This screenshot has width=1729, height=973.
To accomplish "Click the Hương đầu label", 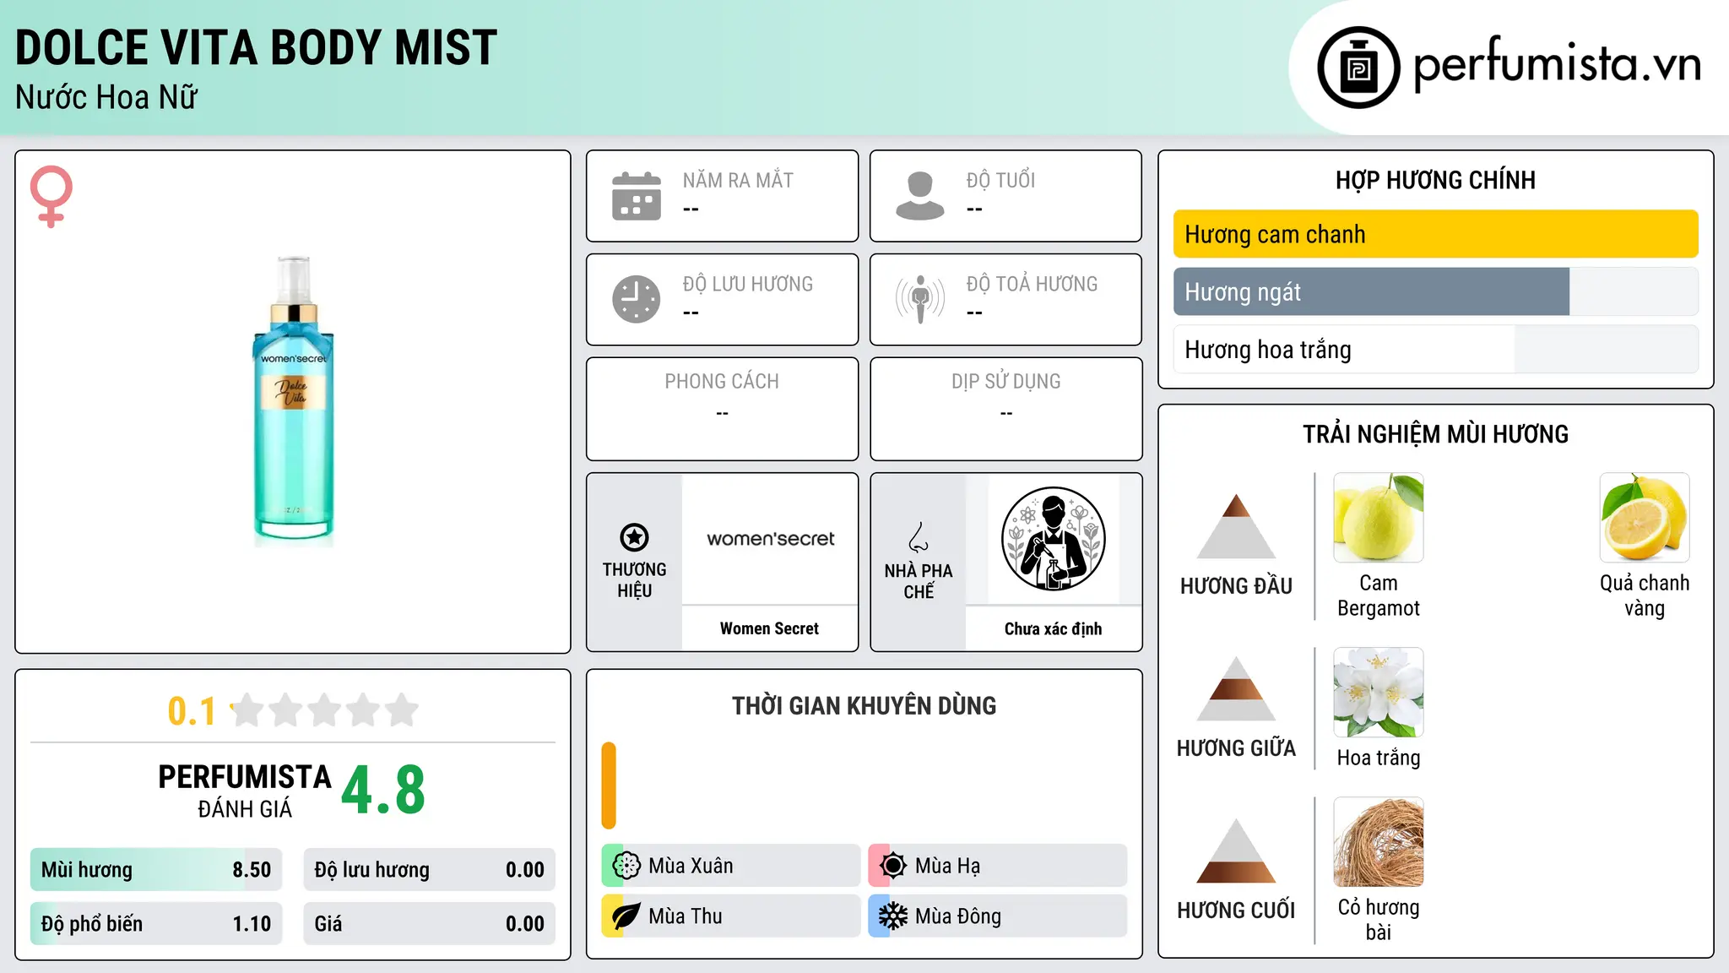I will click(x=1236, y=586).
